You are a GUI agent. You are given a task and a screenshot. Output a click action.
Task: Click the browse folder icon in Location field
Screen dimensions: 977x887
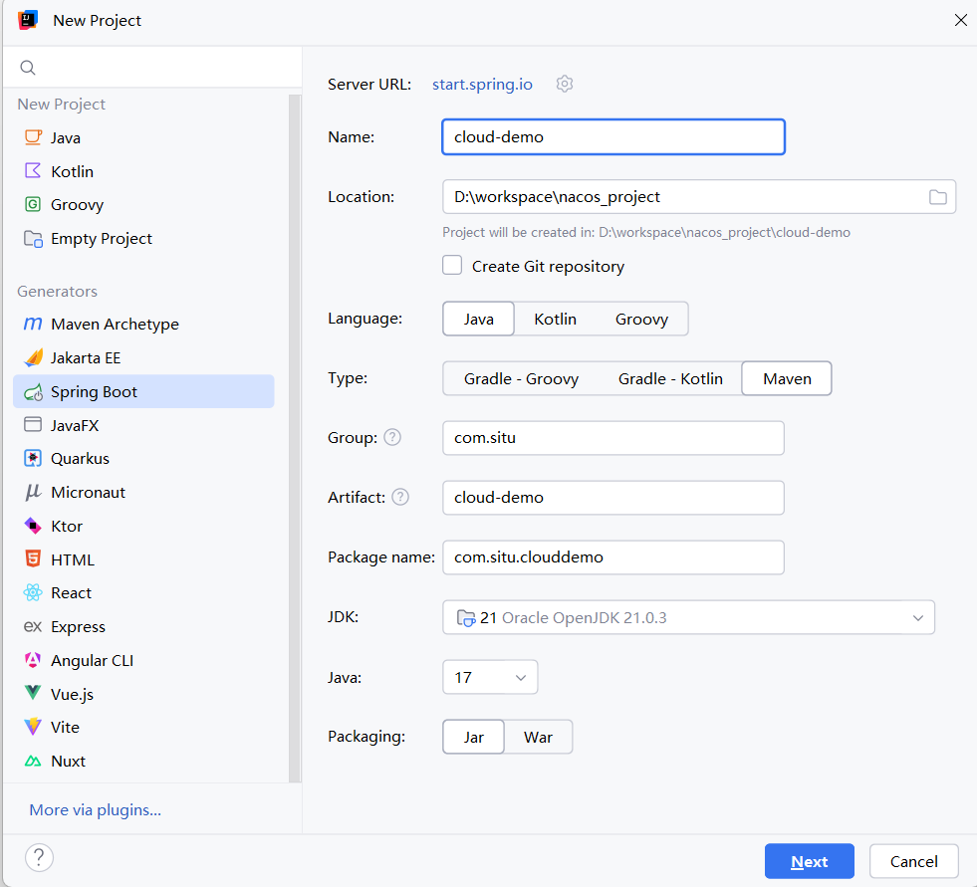pyautogui.click(x=937, y=197)
